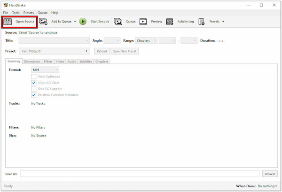
Task: Open the Tools menu
Action: pos(16,13)
